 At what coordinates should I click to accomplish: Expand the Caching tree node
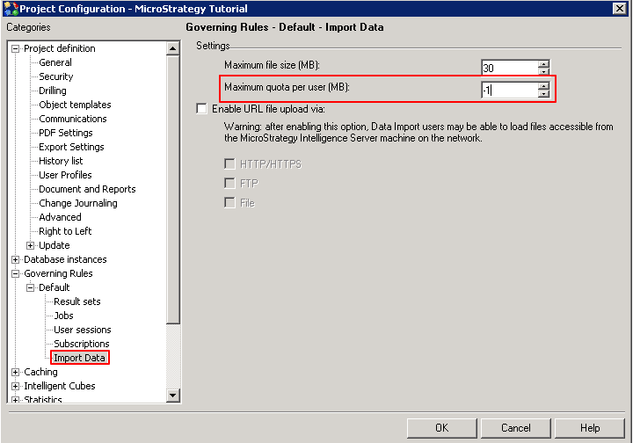(15, 372)
